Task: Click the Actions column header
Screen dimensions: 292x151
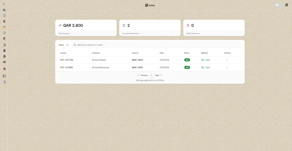Action: [227, 53]
